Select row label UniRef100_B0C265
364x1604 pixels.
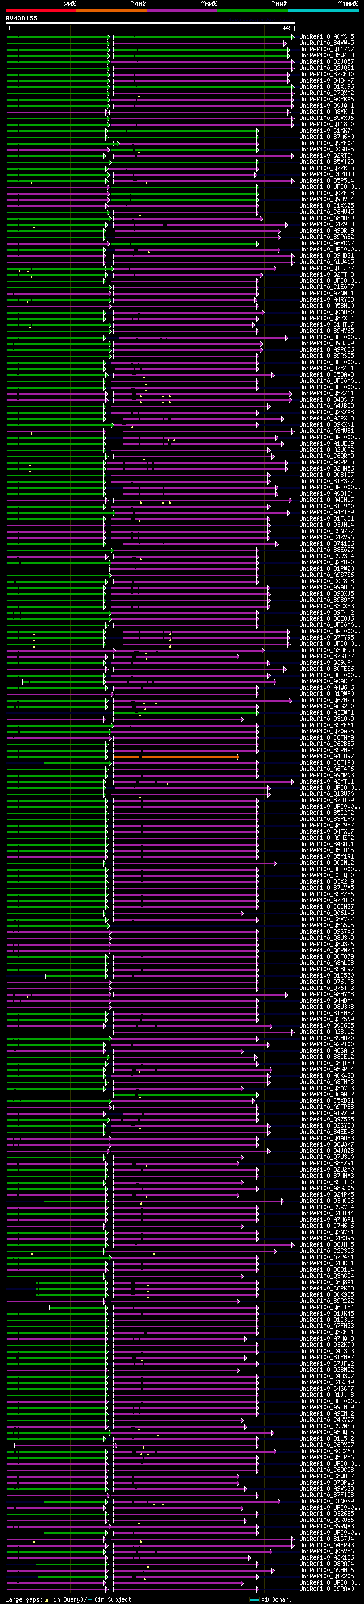(326, 1451)
